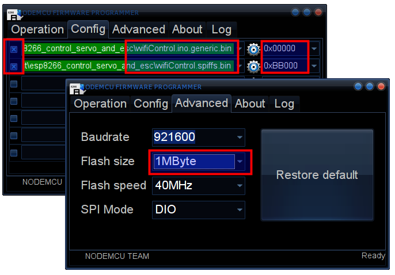Close the back Config window
Screen dimensions: 395x275
pyautogui.click(x=318, y=12)
